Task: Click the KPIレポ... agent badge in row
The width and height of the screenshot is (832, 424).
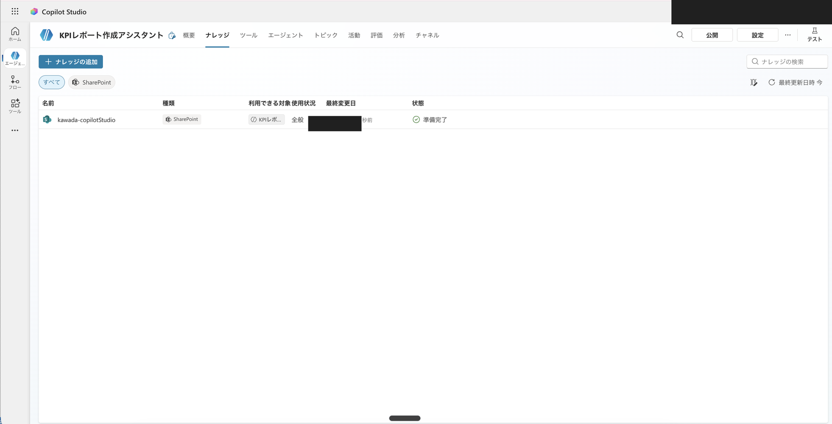Action: tap(267, 120)
